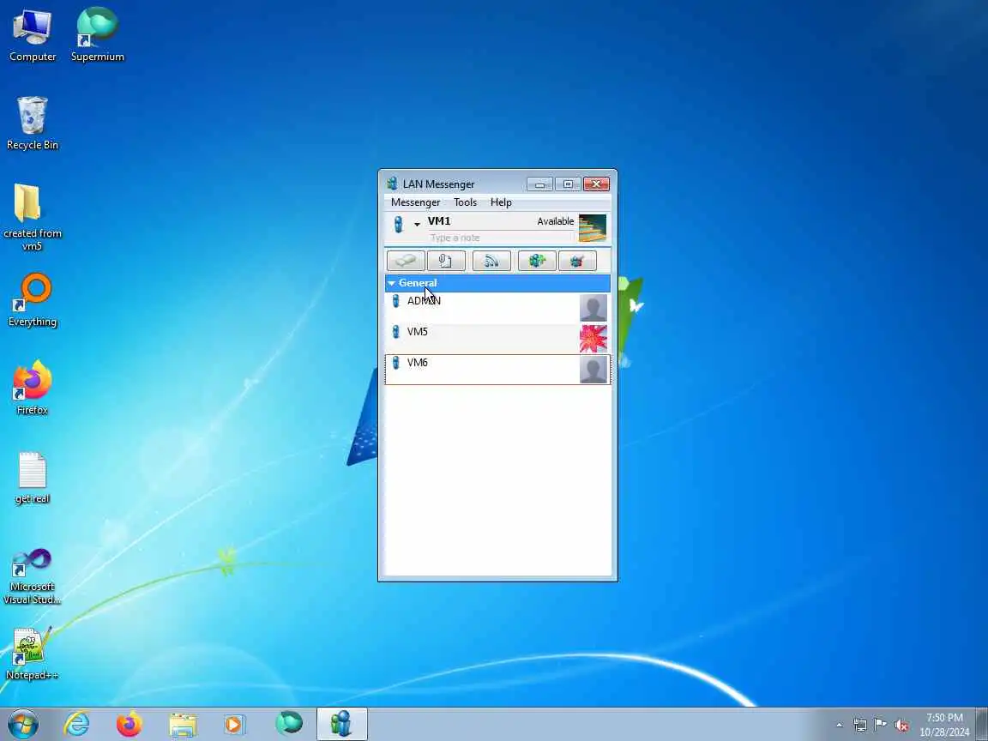
Task: Select the 'get real' text file
Action: click(x=33, y=478)
